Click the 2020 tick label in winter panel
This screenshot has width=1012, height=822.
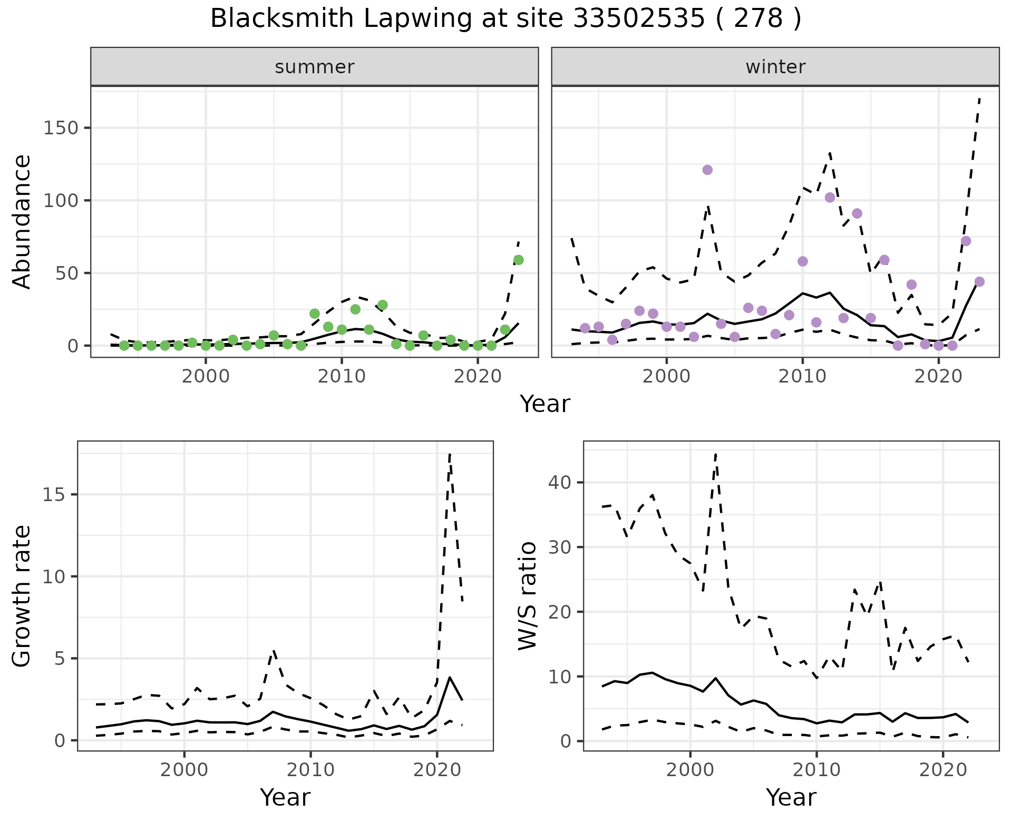pos(938,376)
